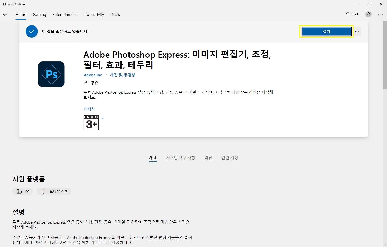Viewport: 387px width, 247px height.
Task: Click the Photoshop Express app icon
Action: tap(51, 74)
